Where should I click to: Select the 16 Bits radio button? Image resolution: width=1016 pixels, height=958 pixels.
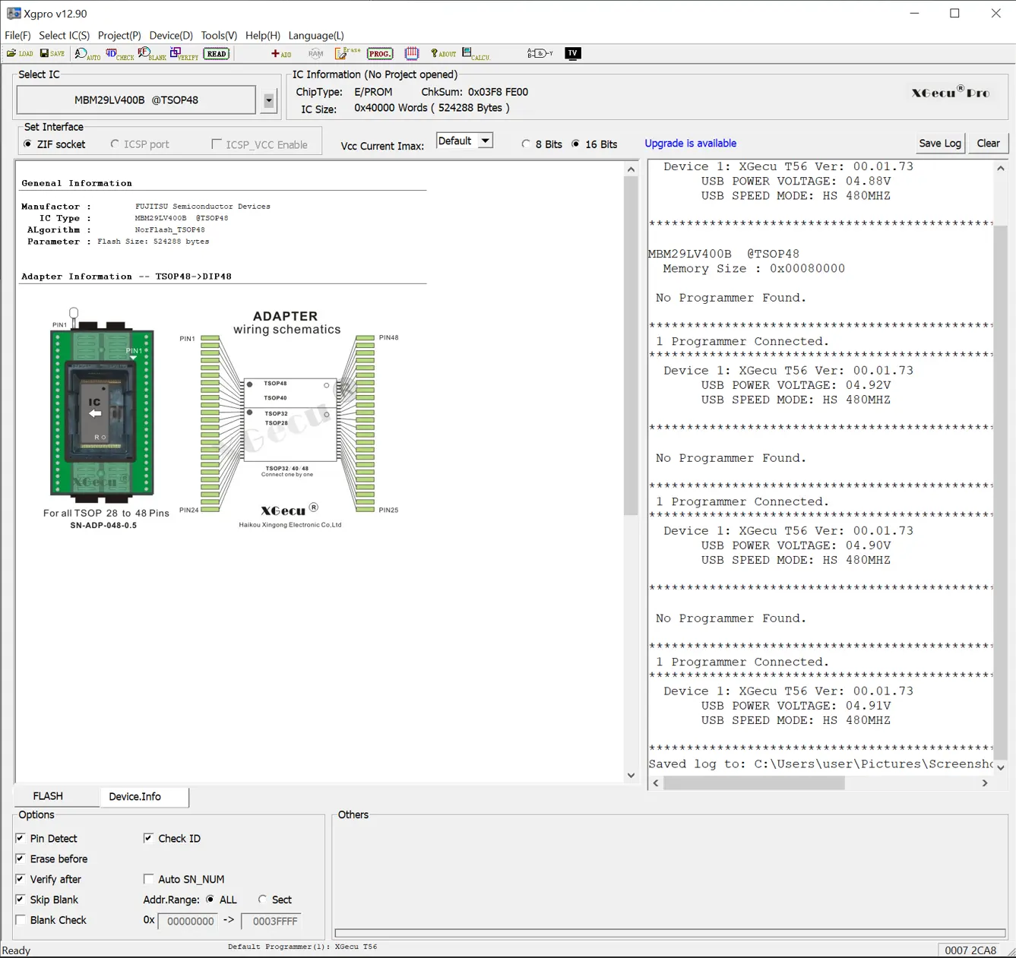pyautogui.click(x=594, y=144)
